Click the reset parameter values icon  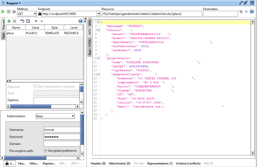pos(28,21)
